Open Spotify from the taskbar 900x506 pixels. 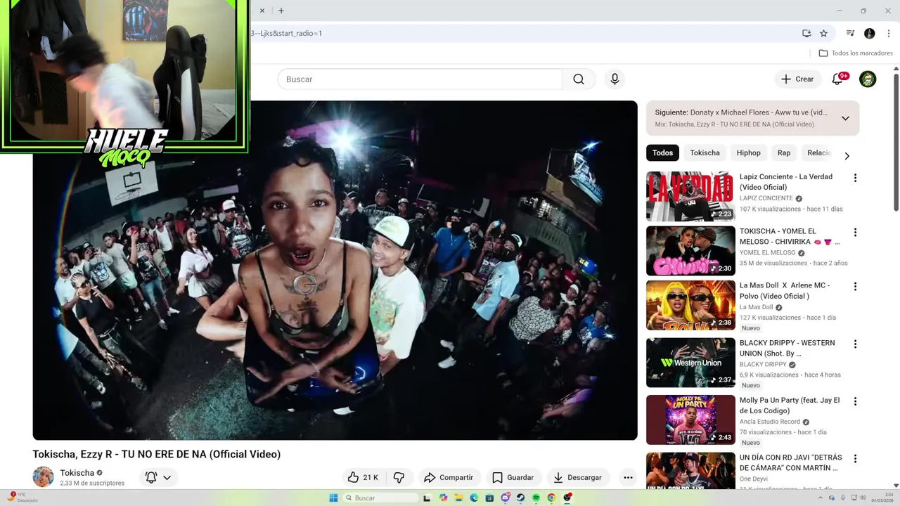click(x=536, y=498)
